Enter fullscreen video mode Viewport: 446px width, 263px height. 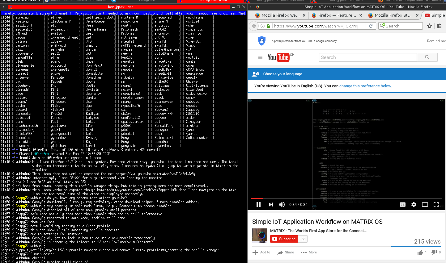pyautogui.click(x=436, y=204)
